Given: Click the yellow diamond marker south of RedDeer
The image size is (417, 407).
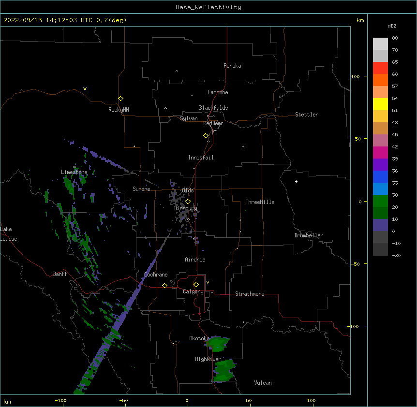Looking at the screenshot, I should 206,136.
